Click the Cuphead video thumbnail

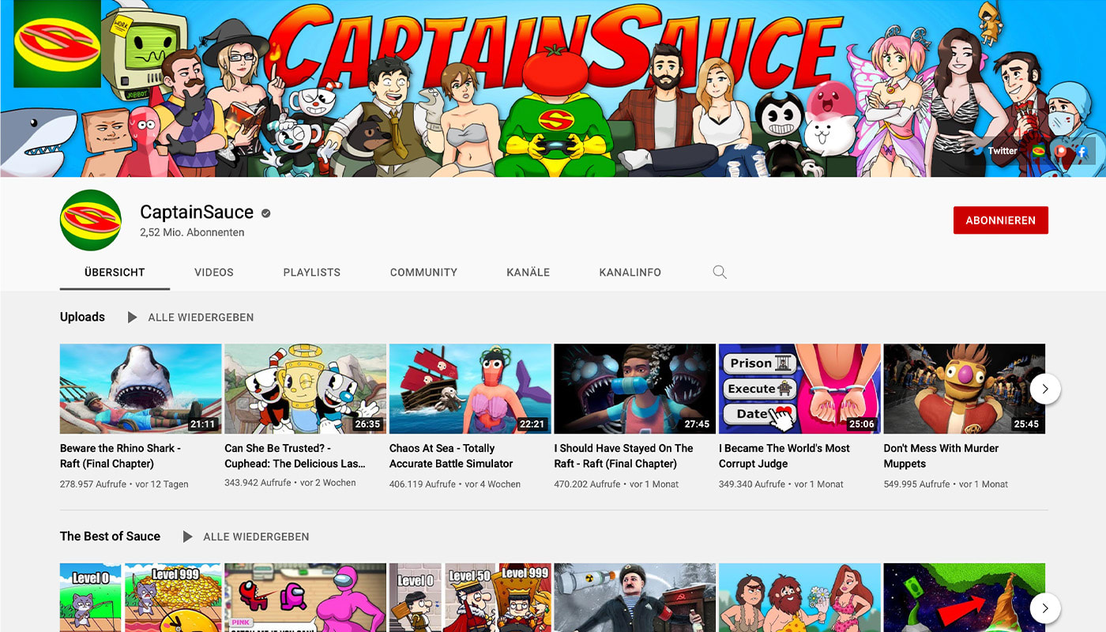click(305, 389)
